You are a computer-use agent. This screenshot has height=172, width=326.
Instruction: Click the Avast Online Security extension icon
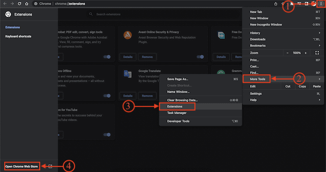(128, 35)
